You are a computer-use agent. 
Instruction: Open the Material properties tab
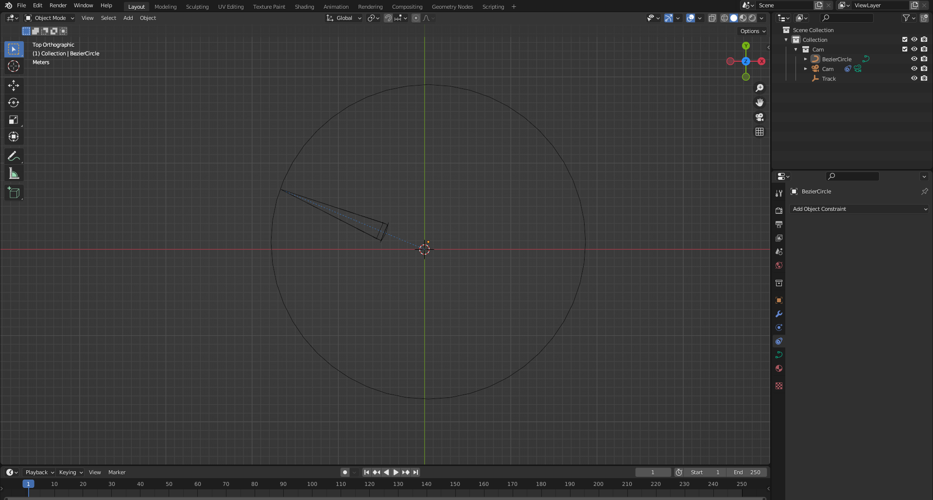[779, 368]
